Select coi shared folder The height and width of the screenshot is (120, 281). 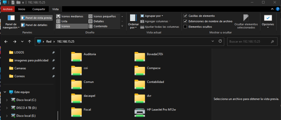[x=79, y=70]
